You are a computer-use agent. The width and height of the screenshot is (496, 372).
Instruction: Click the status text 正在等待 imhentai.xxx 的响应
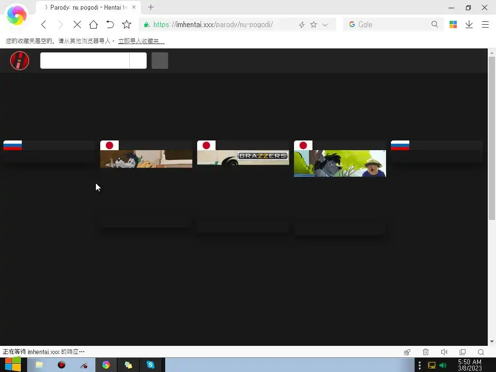(x=44, y=352)
